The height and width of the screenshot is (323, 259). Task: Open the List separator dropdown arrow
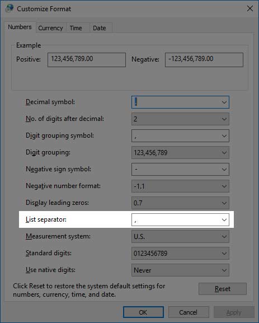coord(224,220)
